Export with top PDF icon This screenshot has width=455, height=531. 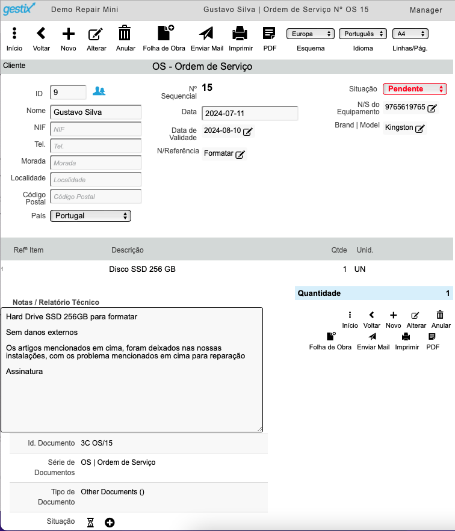[269, 34]
